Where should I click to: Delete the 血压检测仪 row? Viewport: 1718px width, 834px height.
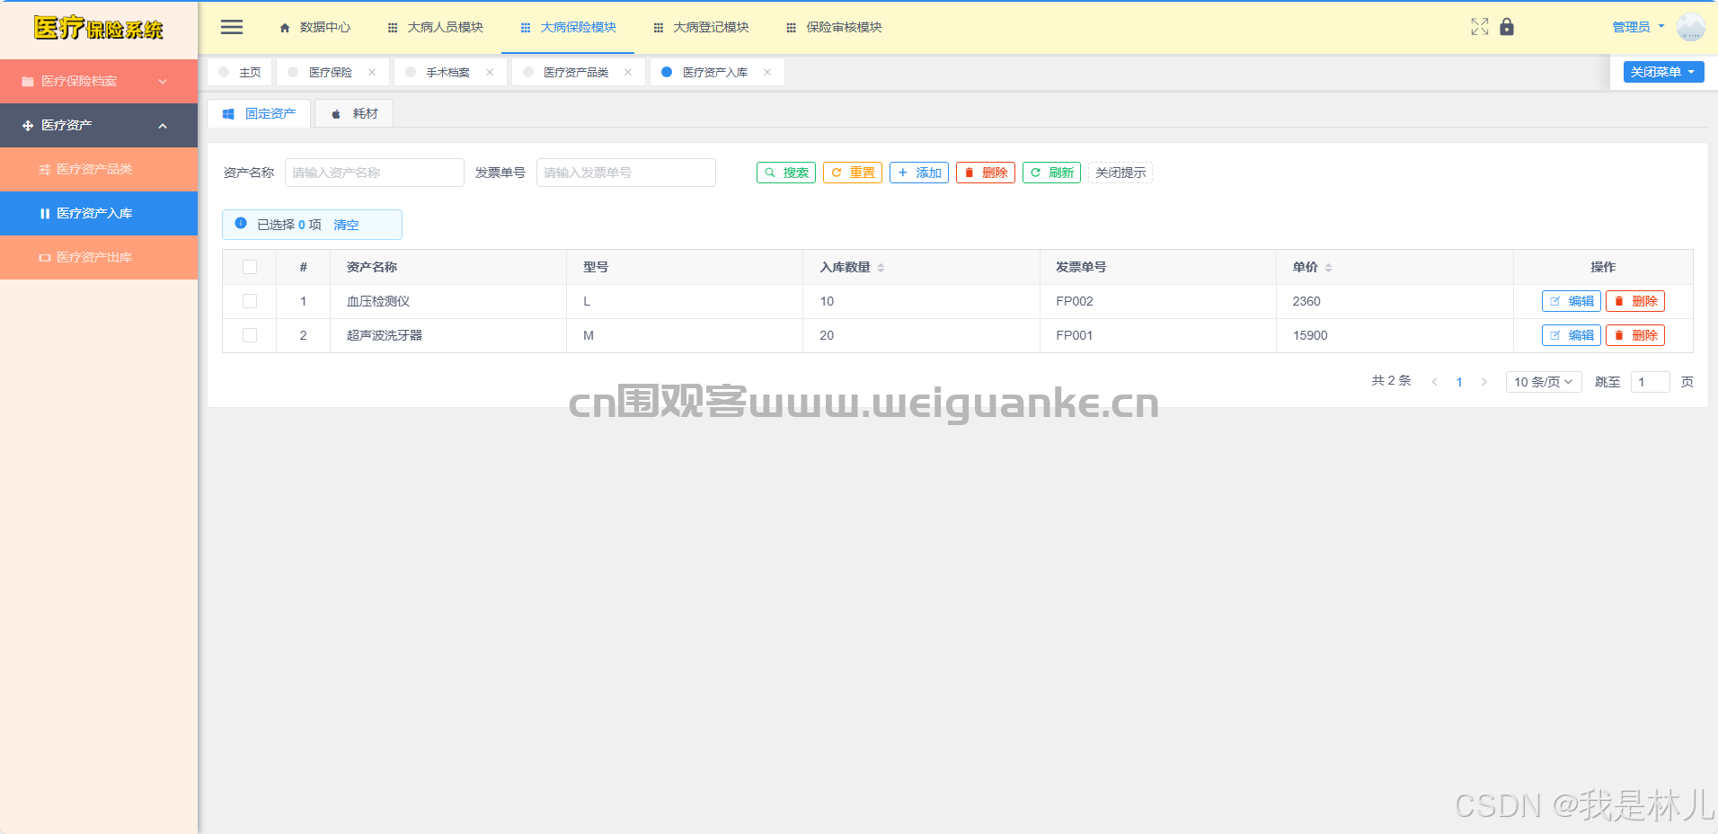pyautogui.click(x=1635, y=301)
